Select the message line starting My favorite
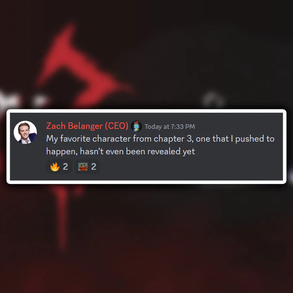293x293 pixels. coord(160,139)
